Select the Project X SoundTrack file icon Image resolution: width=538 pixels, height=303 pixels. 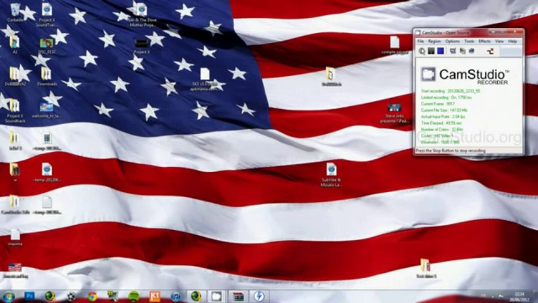pyautogui.click(x=47, y=15)
